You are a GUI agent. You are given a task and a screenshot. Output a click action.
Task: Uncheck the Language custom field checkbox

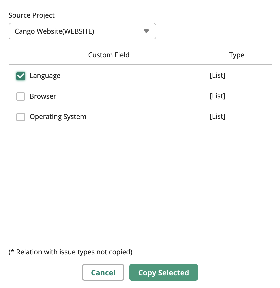pyautogui.click(x=21, y=76)
